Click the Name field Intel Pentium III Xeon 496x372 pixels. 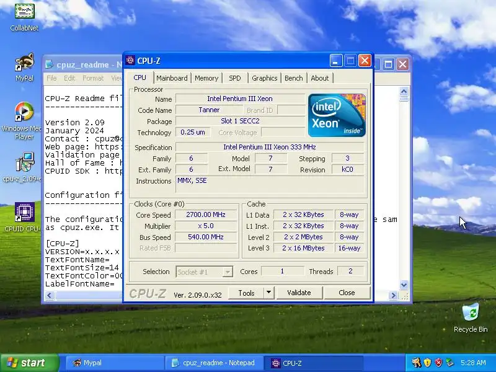pos(240,99)
